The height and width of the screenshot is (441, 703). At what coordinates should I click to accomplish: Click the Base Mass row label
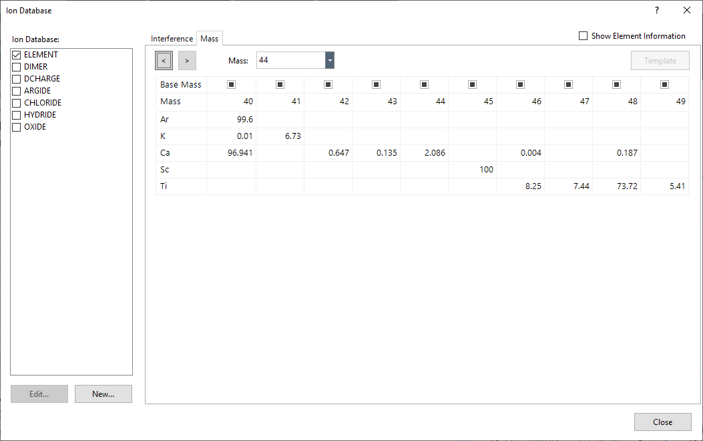181,85
